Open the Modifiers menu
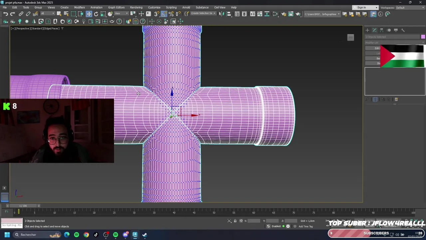This screenshot has height=240, width=426. (x=79, y=7)
